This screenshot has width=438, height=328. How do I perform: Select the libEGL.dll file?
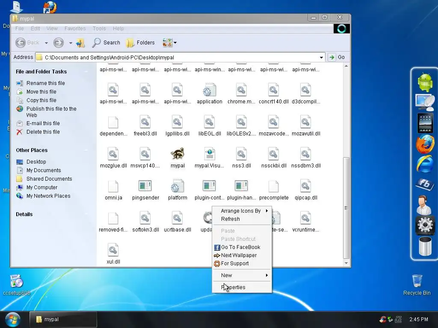tap(210, 122)
